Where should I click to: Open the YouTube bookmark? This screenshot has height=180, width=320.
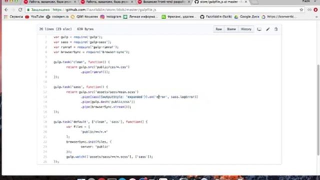point(34,16)
